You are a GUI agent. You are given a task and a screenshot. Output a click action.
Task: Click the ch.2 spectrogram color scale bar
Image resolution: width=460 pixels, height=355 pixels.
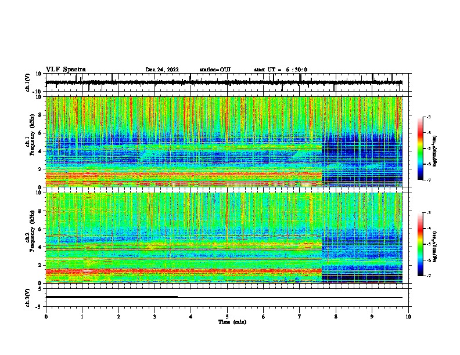pos(421,244)
